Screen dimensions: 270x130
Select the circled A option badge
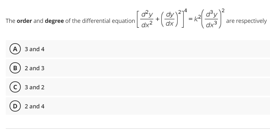coord(15,49)
